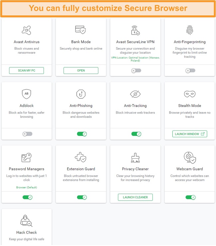Disable the Password Managers toggle
The width and height of the screenshot is (216, 246).
coord(27,197)
